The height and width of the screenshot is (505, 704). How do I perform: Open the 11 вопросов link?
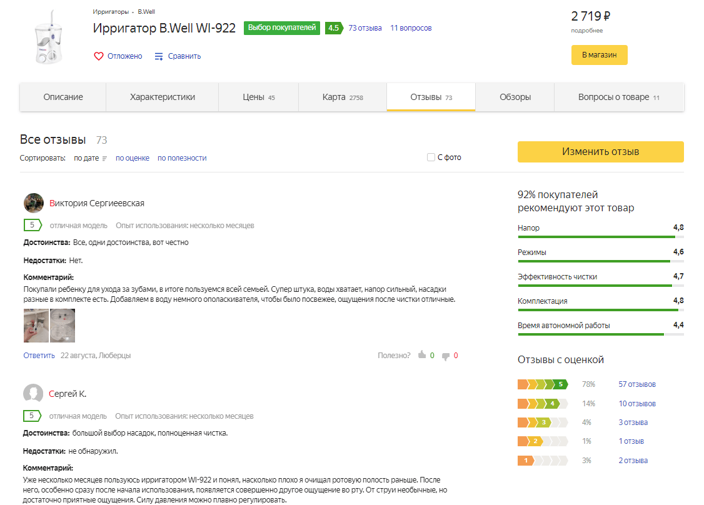[x=411, y=28]
